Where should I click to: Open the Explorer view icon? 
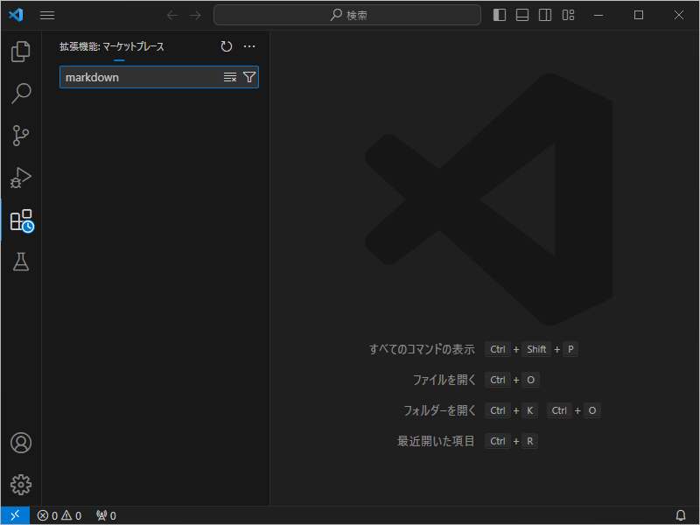point(20,51)
